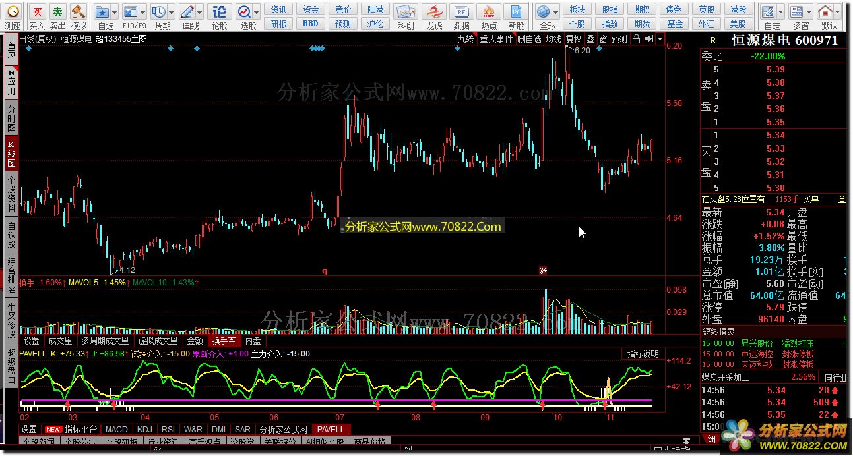Viewport: 853px width, 456px height.
Task: Click the red 涨 marker below chart
Action: (543, 270)
